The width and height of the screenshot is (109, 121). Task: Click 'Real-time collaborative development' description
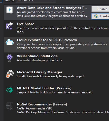coord(63,30)
